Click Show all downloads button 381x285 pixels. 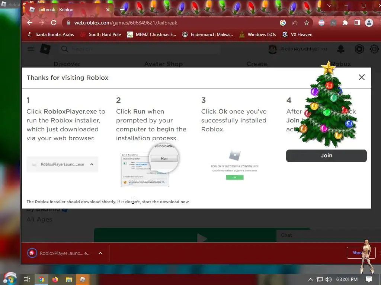click(x=361, y=253)
